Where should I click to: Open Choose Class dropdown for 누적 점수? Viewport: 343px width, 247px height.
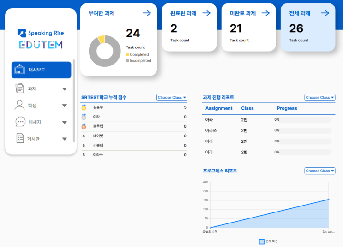click(x=172, y=97)
